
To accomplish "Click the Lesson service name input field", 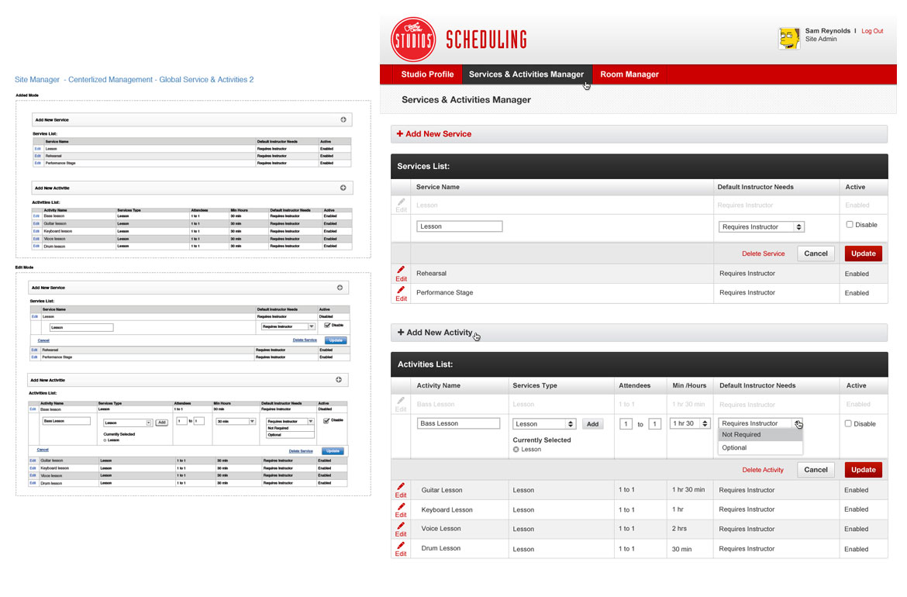I will 459,226.
